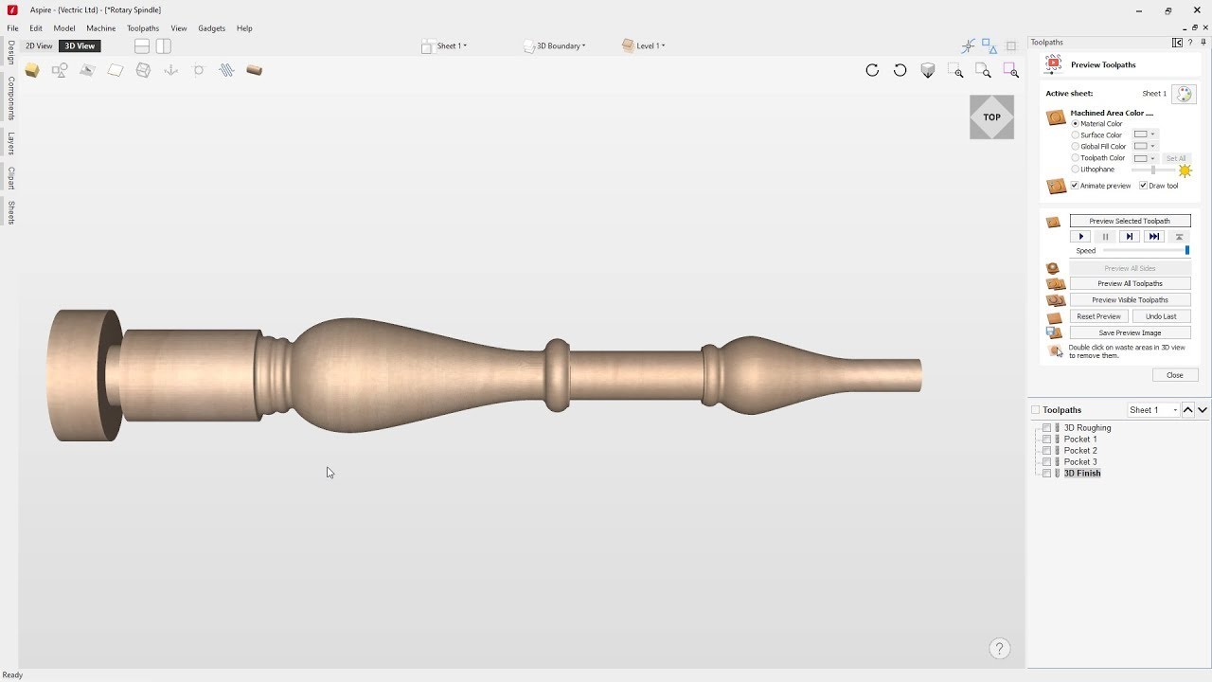Click the snapping curves icon at top right

[968, 45]
